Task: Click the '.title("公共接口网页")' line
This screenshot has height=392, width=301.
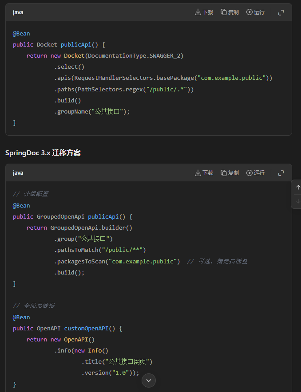Action: [x=117, y=361]
